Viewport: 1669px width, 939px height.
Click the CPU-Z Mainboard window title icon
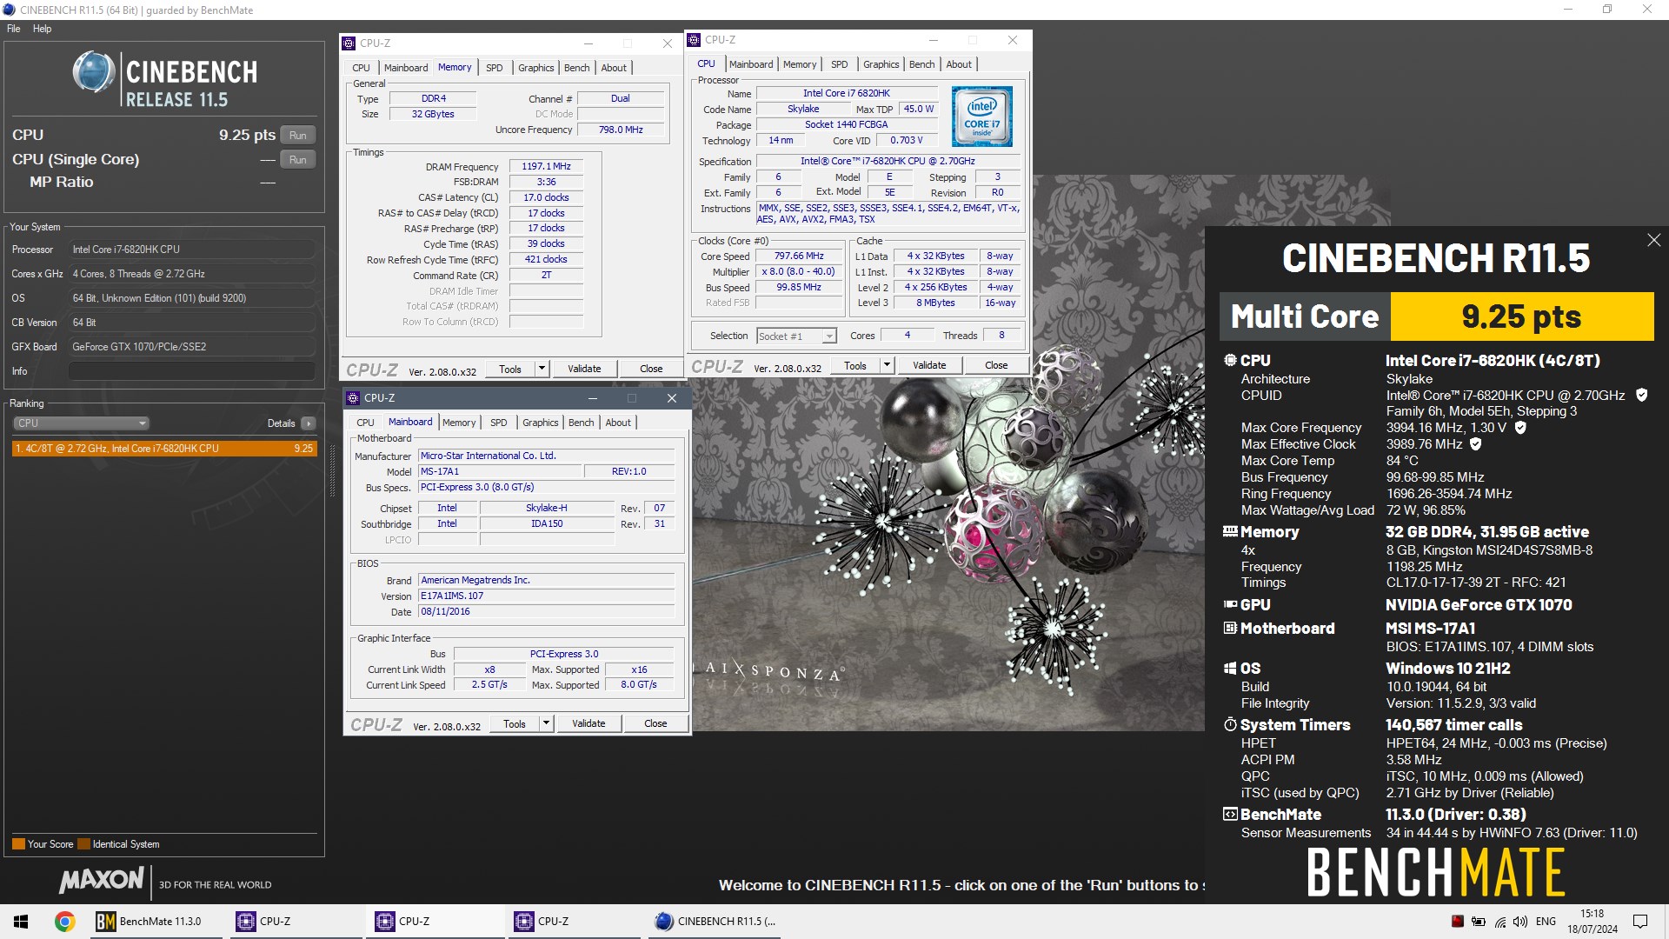tap(353, 398)
